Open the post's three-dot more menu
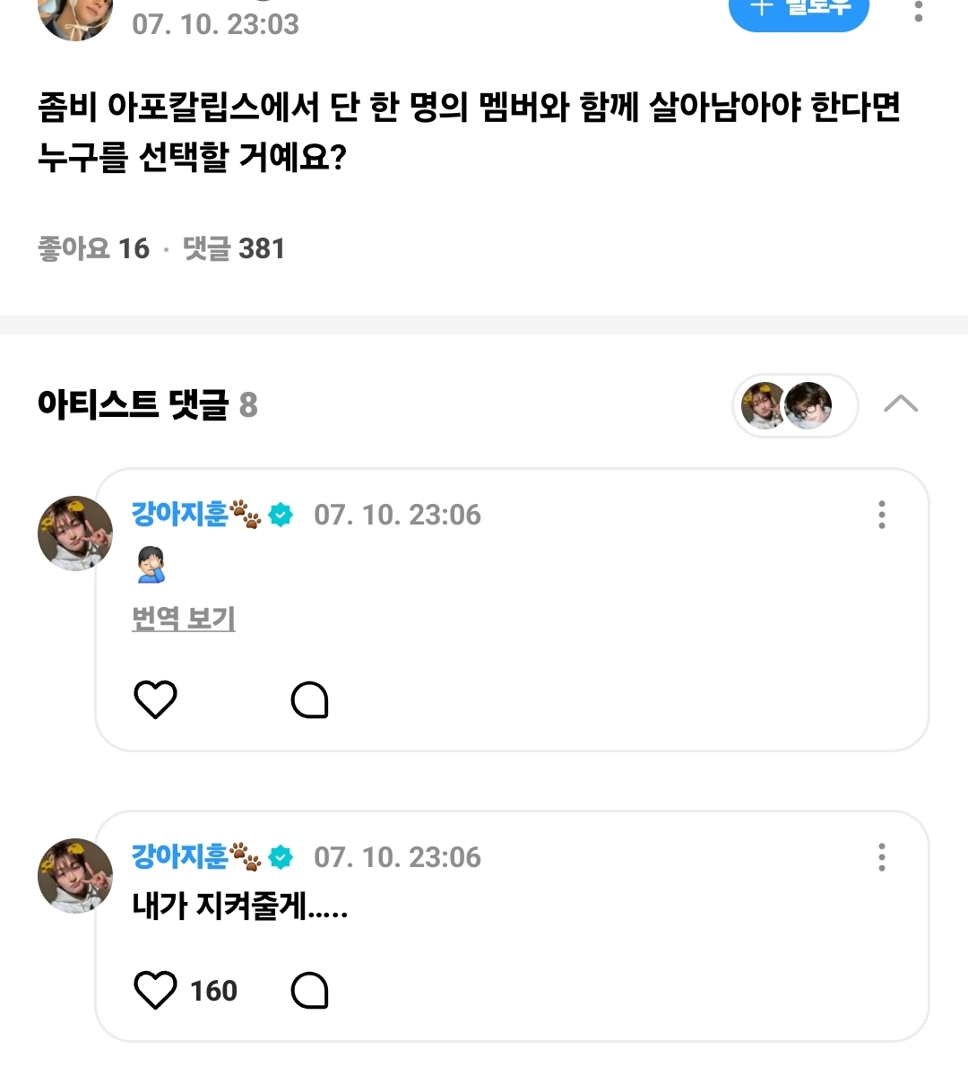This screenshot has width=968, height=1067. pos(918,11)
